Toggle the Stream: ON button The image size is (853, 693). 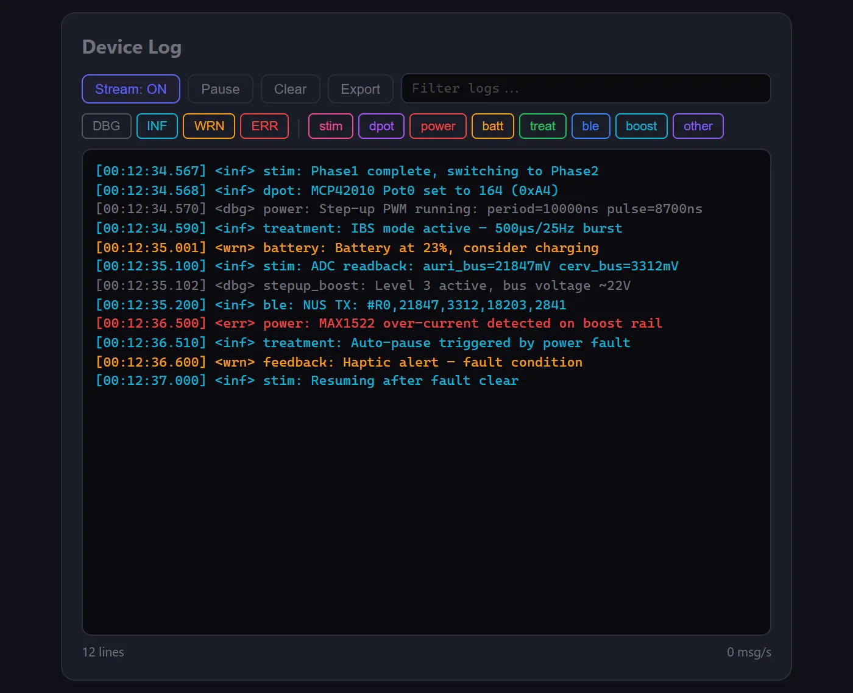tap(130, 89)
